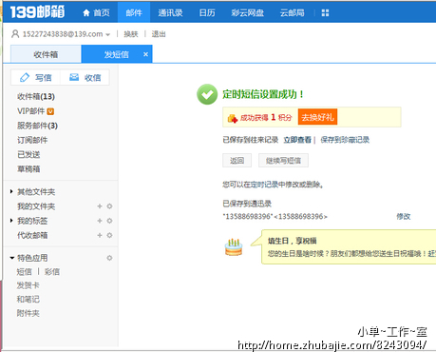Viewport: 436px width, 352px height.
Task: Open 和笔记 under 特色应用
Action: (28, 300)
